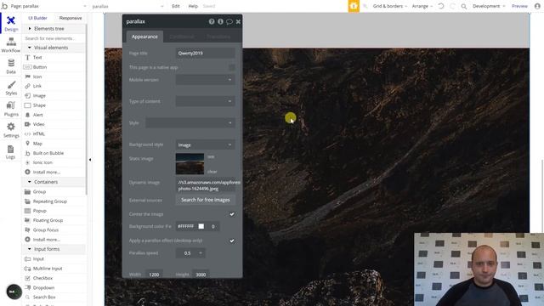The image size is (544, 306).
Task: Select the Repeating Group container
Action: pos(49,201)
